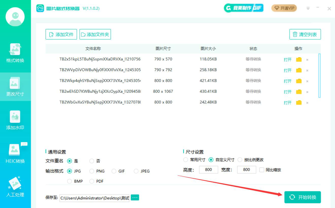The height and width of the screenshot is (208, 335).
Task: Open the file TB2WVpDiVOWBuNjy0FiXXXFxVXa via 打开
Action: [x=288, y=70]
